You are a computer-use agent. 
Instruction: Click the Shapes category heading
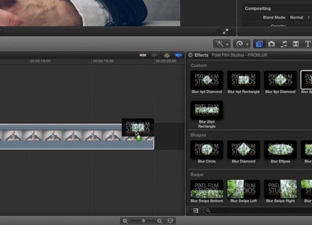point(198,135)
